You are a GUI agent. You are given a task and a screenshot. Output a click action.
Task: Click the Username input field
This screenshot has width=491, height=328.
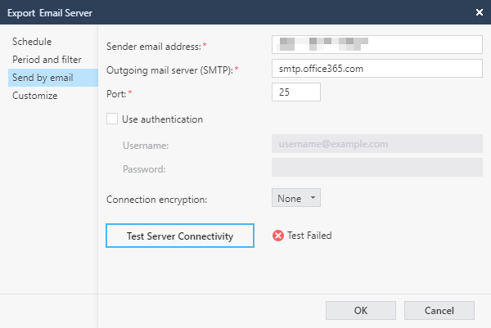376,144
